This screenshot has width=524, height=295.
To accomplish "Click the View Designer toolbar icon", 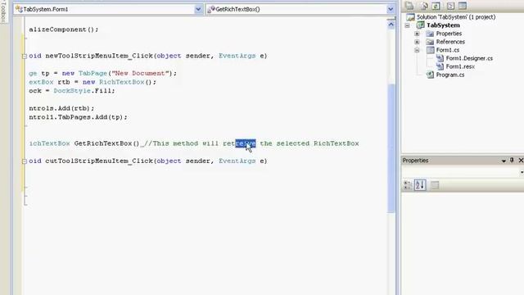I will (463, 6).
